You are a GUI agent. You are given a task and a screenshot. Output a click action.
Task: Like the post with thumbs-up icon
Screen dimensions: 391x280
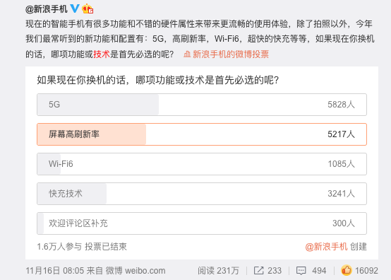pos(347,270)
